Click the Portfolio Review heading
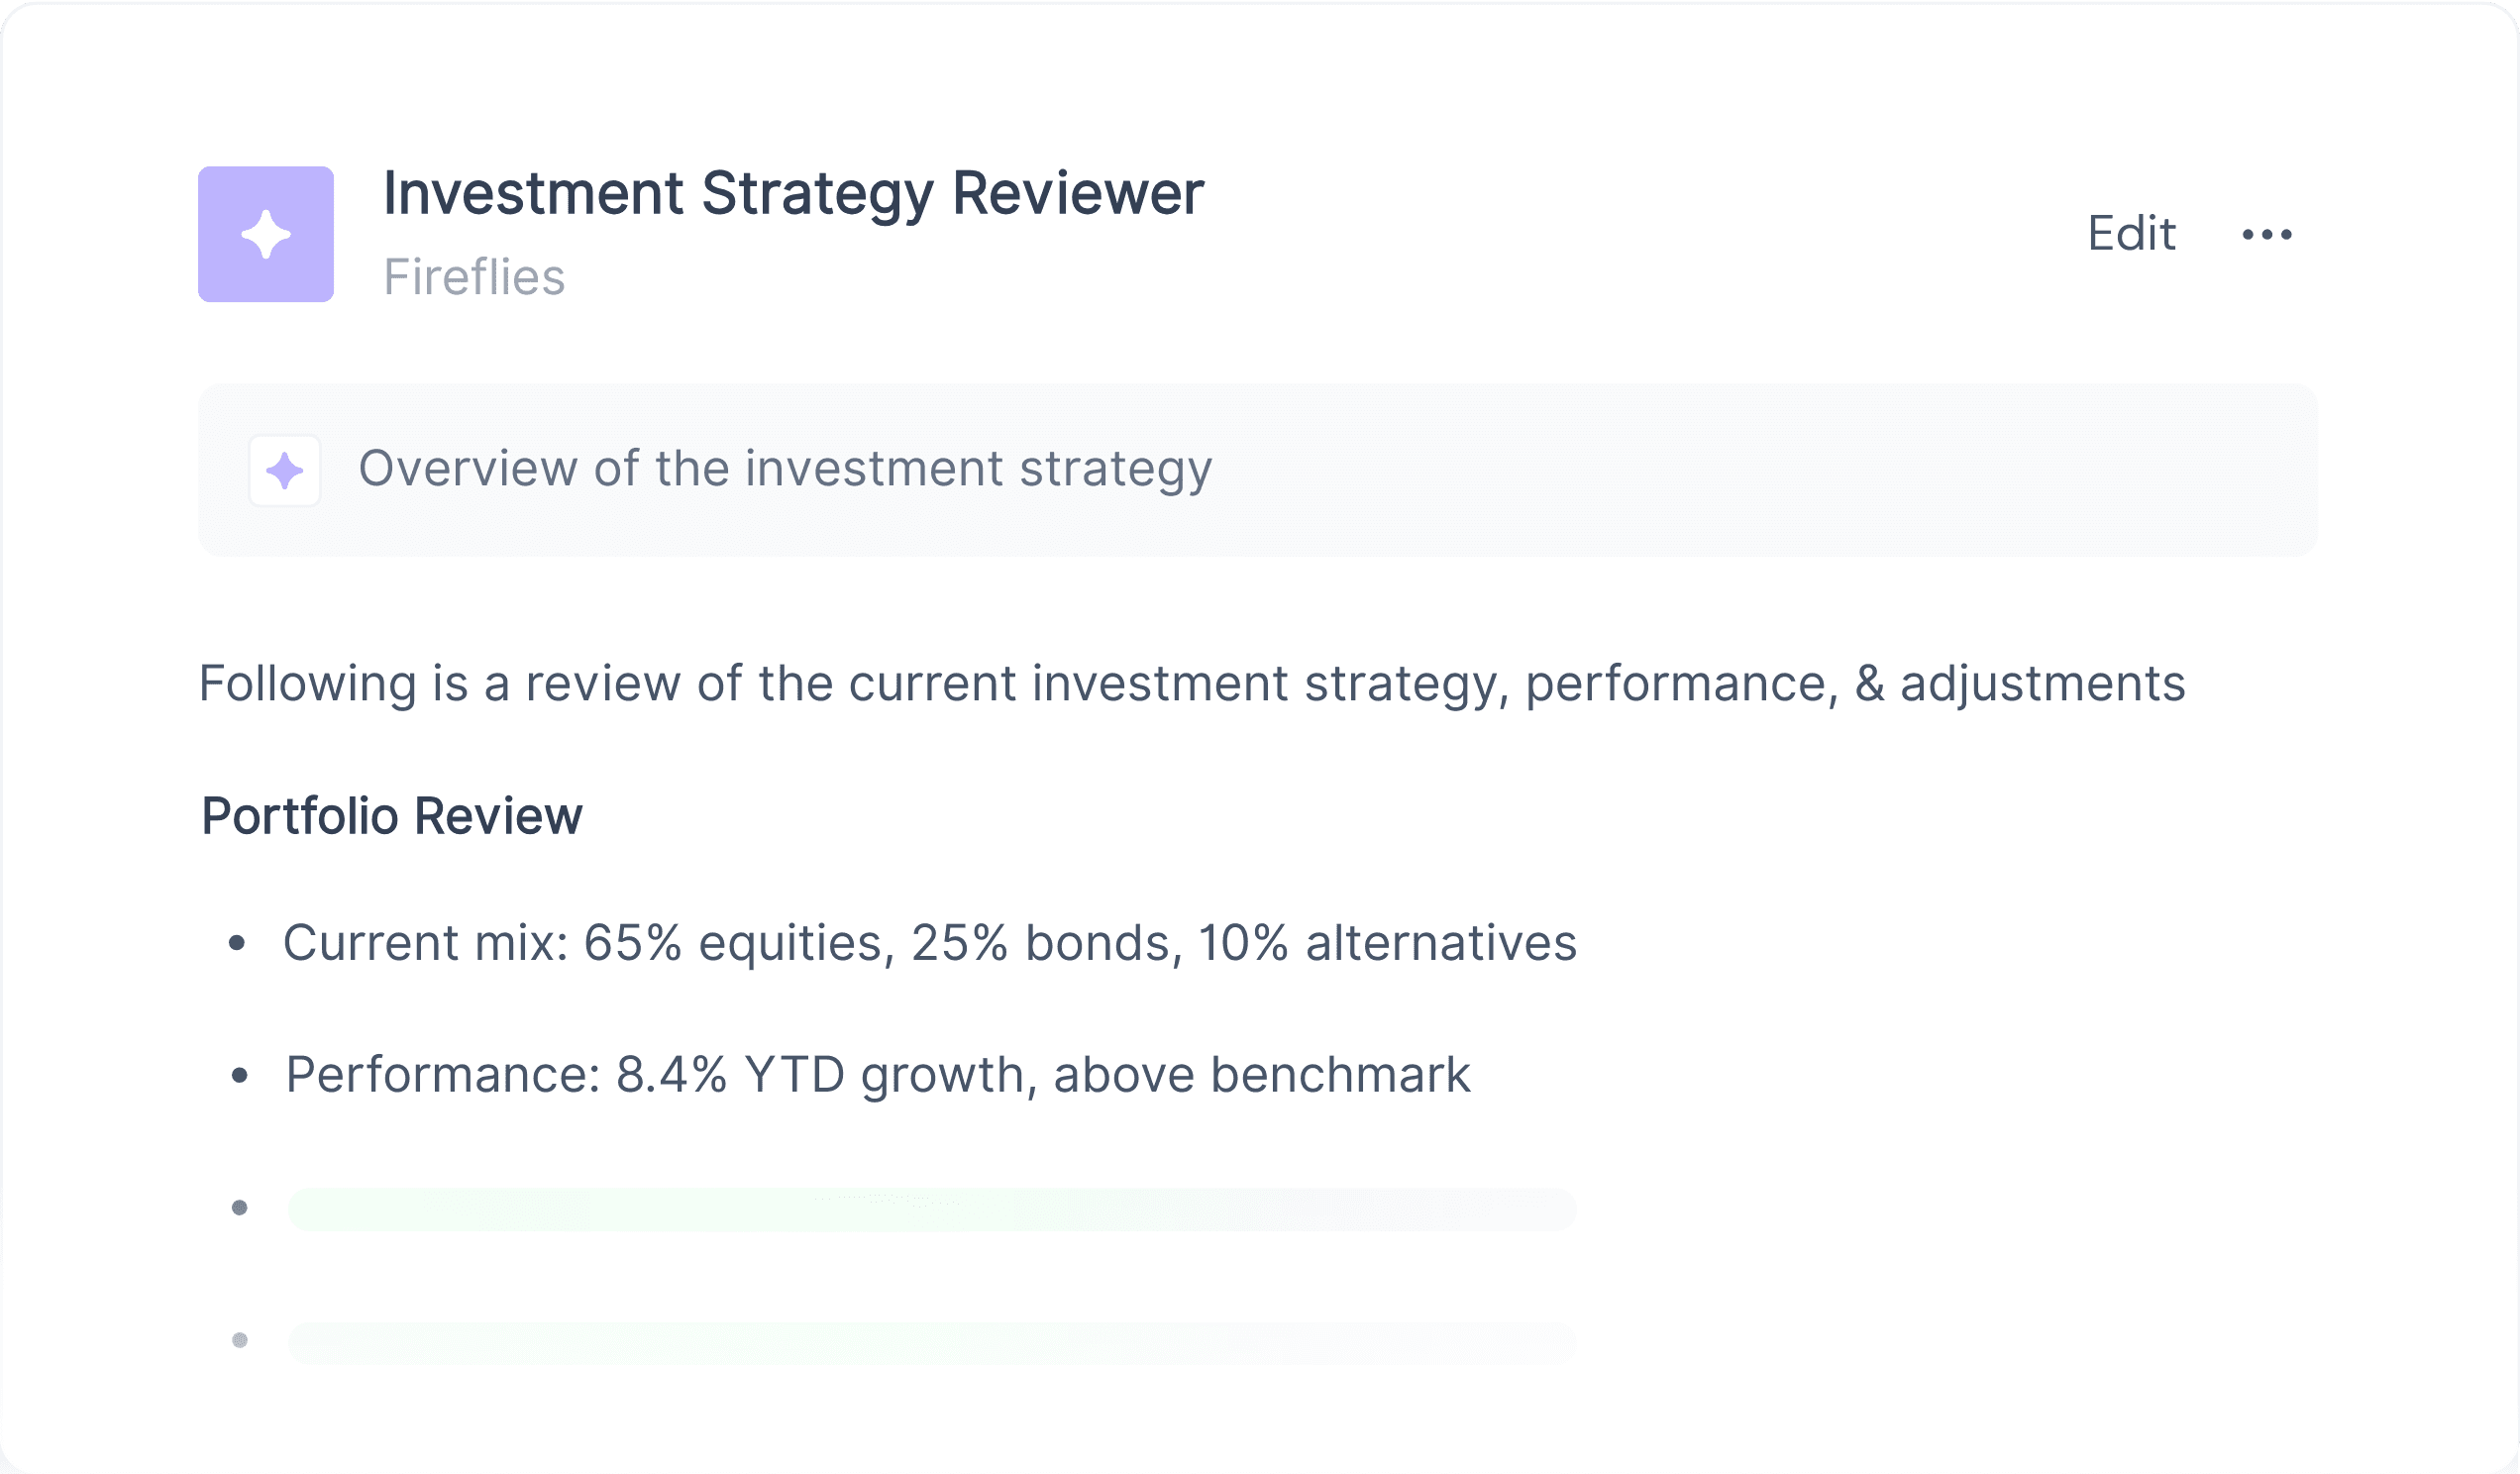Image resolution: width=2520 pixels, height=1474 pixels. click(x=392, y=816)
